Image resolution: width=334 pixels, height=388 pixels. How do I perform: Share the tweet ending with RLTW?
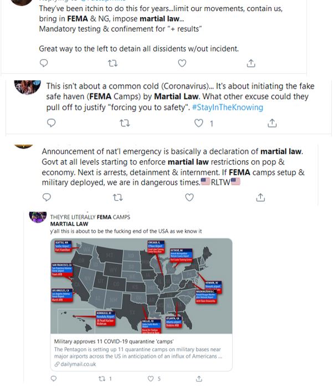[261, 197]
